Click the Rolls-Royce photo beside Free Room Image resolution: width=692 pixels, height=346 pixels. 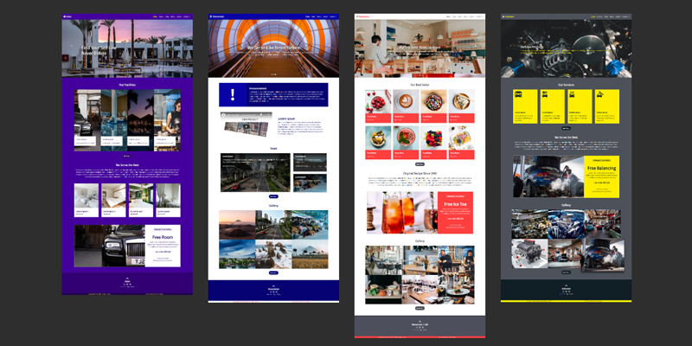pos(110,246)
